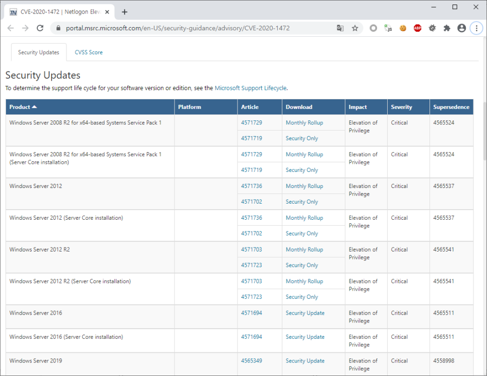Select the Security Updates tab
Screen dimensions: 487x376
coord(38,52)
